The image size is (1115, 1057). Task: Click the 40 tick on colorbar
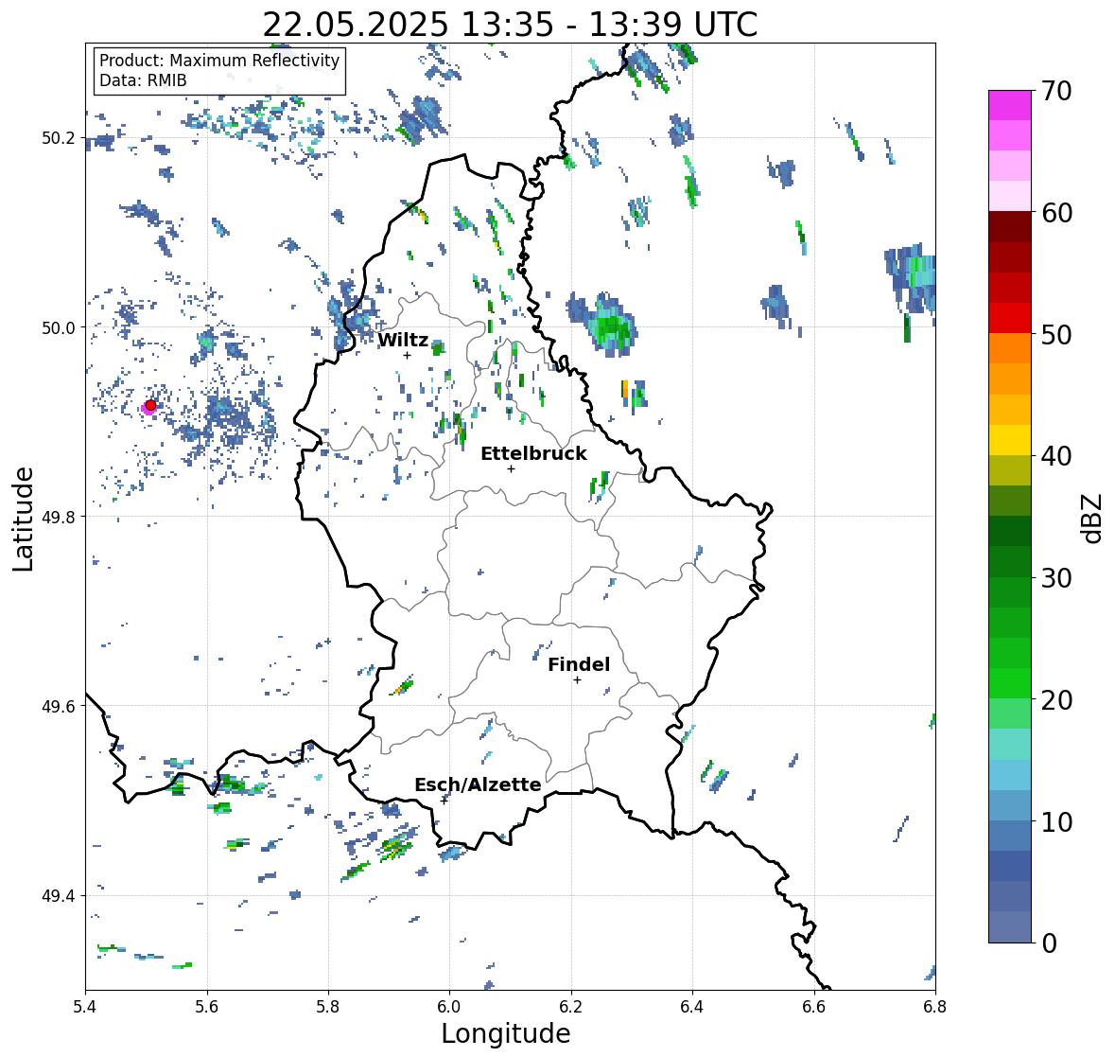point(1056,456)
